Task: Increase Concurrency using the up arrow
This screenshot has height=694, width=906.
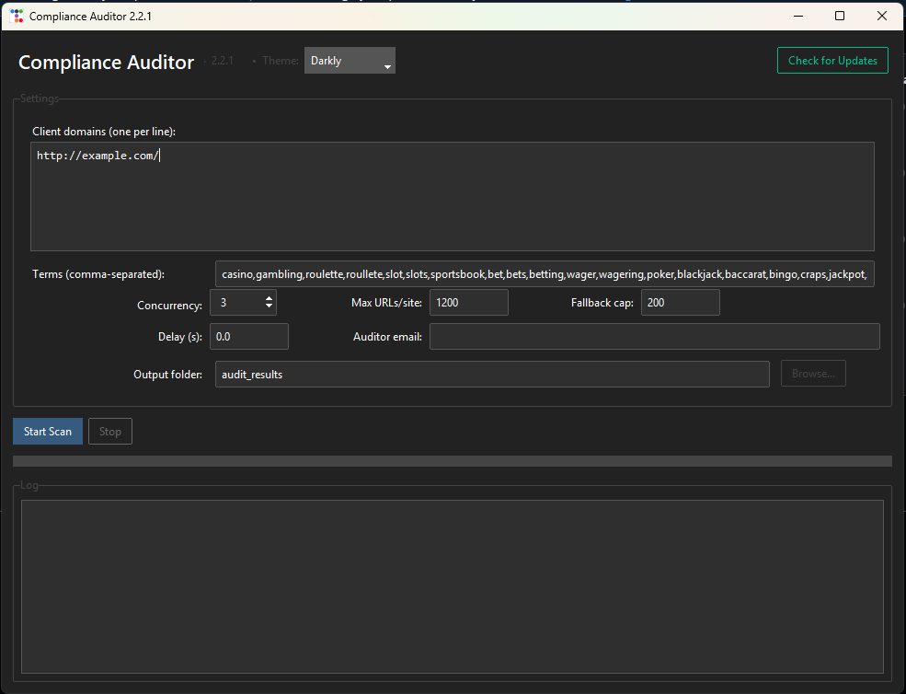Action: 268,296
